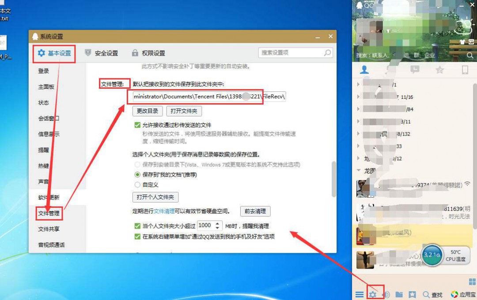Screen dimensions: 477x300
Task: Toggle 允许接收通过秒传发送的文件 checkbox
Action: [137, 125]
